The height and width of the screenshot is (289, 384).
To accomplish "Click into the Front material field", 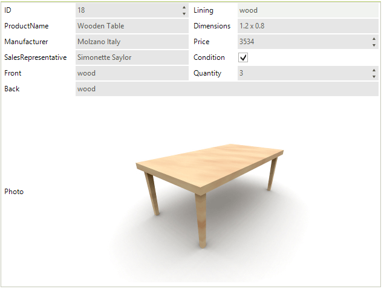I will click(132, 73).
